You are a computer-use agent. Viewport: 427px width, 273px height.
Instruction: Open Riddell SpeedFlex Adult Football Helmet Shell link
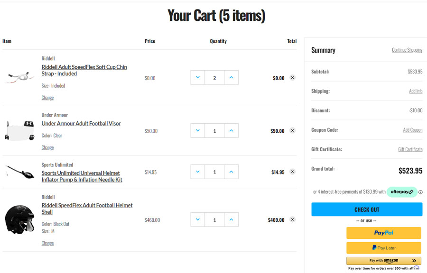(x=87, y=209)
